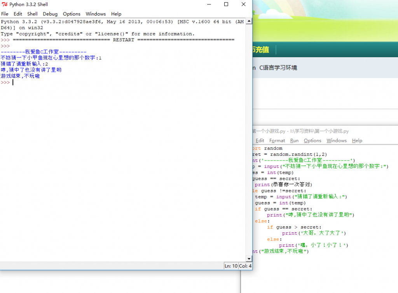Open the File menu in Python Shell
This screenshot has height=293, width=398.
pyautogui.click(x=5, y=14)
